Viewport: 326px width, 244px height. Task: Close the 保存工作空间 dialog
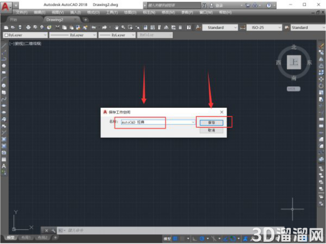221,112
